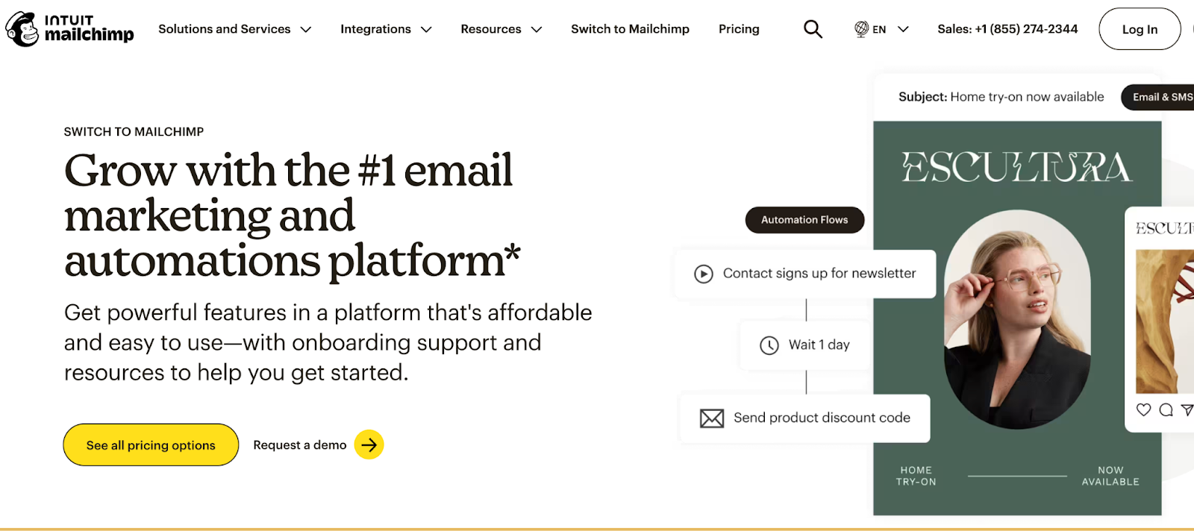Expand the EN language selector chevron
The image size is (1194, 531).
(902, 29)
